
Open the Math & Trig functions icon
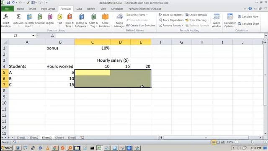pyautogui.click(x=93, y=17)
